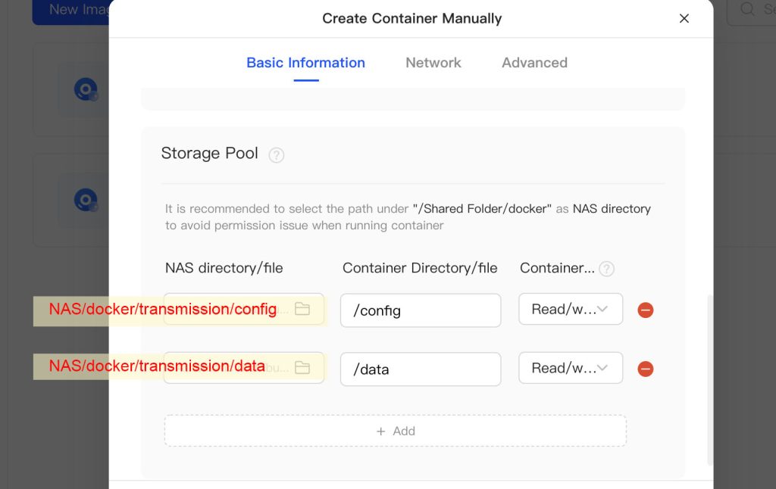Screen dimensions: 776x489
Task: Select the first image disc icon in background
Action: (x=85, y=90)
